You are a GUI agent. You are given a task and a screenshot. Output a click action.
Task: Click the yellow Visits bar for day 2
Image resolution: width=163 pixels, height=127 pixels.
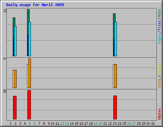click(x=13, y=79)
